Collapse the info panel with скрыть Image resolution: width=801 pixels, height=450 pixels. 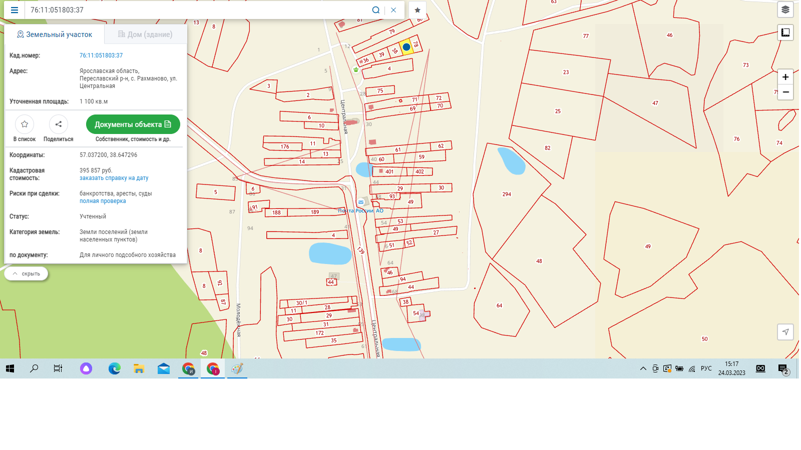[27, 273]
